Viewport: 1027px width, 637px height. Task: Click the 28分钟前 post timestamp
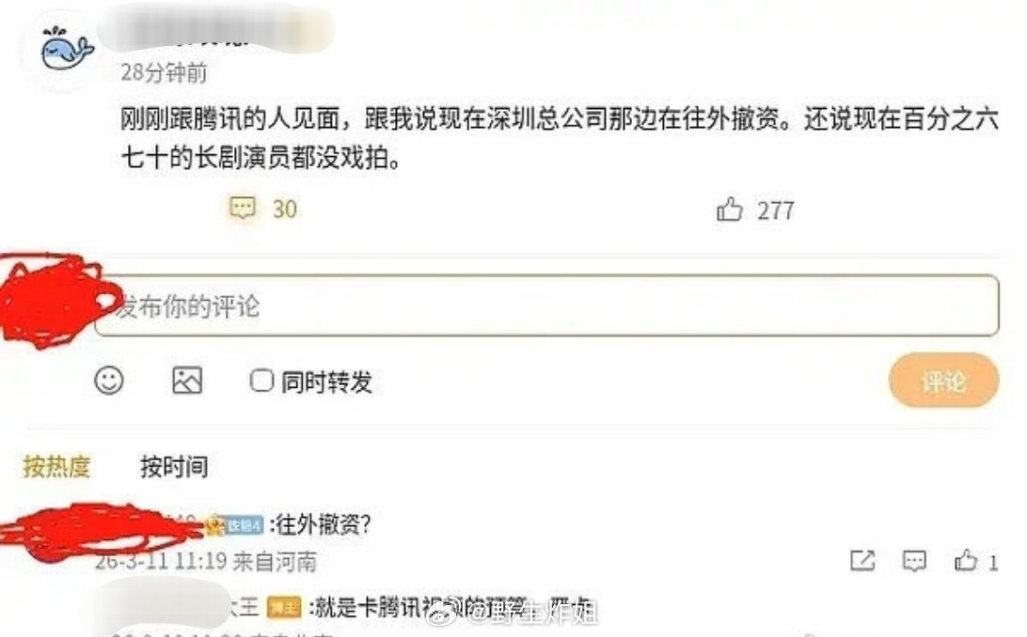tap(164, 72)
